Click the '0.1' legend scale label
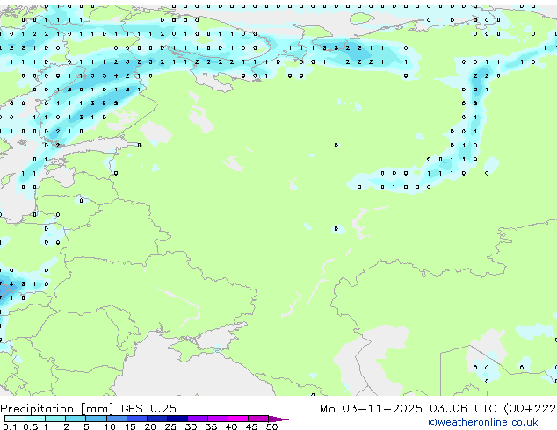557x430 pixels. point(10,426)
